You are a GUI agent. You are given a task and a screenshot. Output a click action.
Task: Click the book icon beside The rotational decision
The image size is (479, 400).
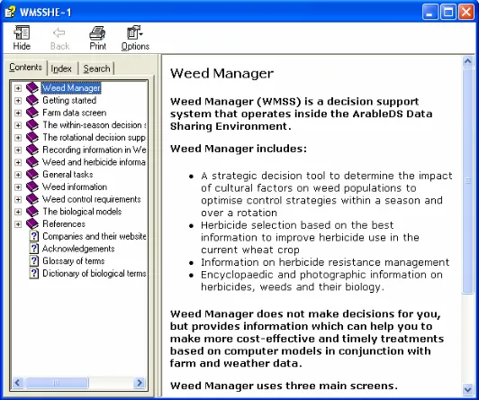click(32, 138)
